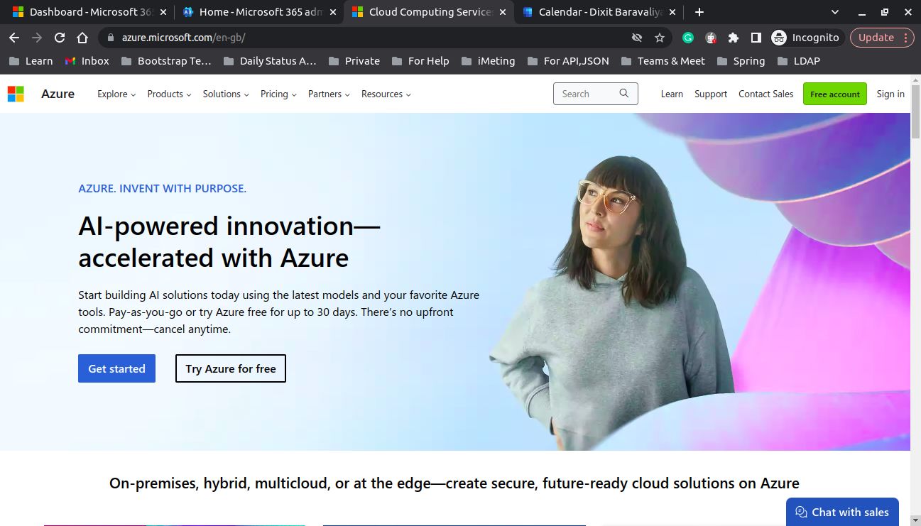This screenshot has height=526, width=921.
Task: Expand the Explore menu
Action: pos(116,94)
